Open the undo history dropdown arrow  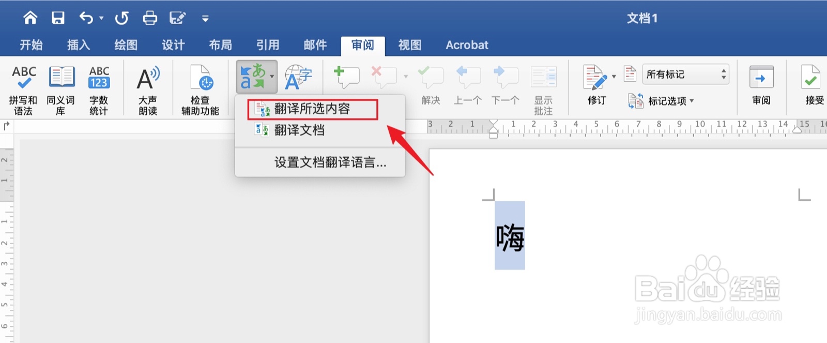[101, 18]
